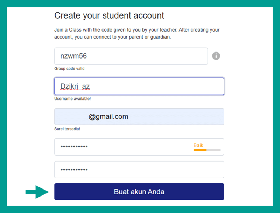Focus the first password field with Baik rating
Image resolution: width=280 pixels, height=213 pixels.
click(139, 147)
